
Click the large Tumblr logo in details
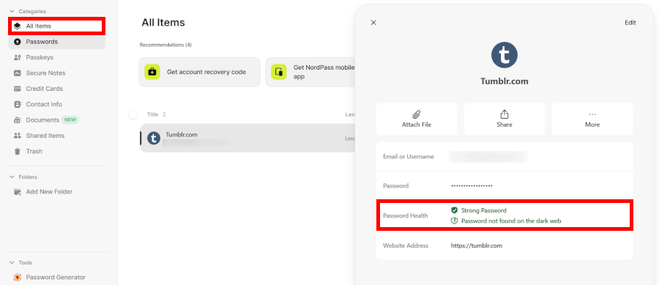(505, 55)
